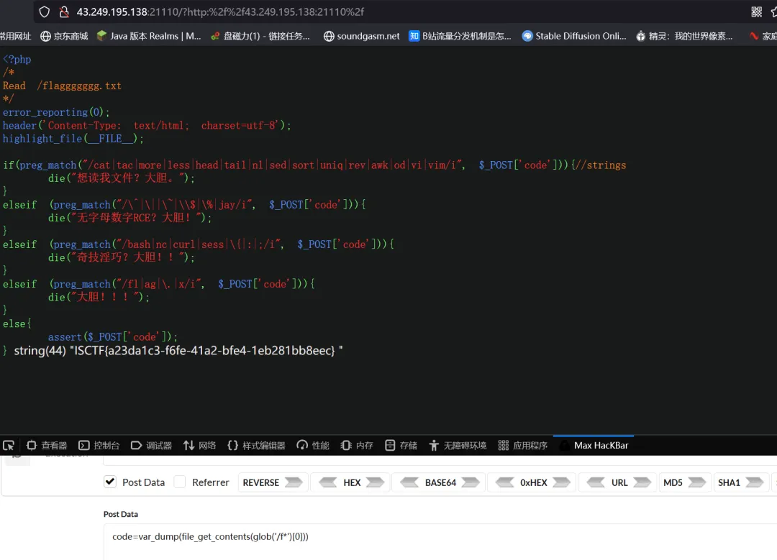
Task: Click the QR code icon in address bar
Action: click(x=756, y=12)
